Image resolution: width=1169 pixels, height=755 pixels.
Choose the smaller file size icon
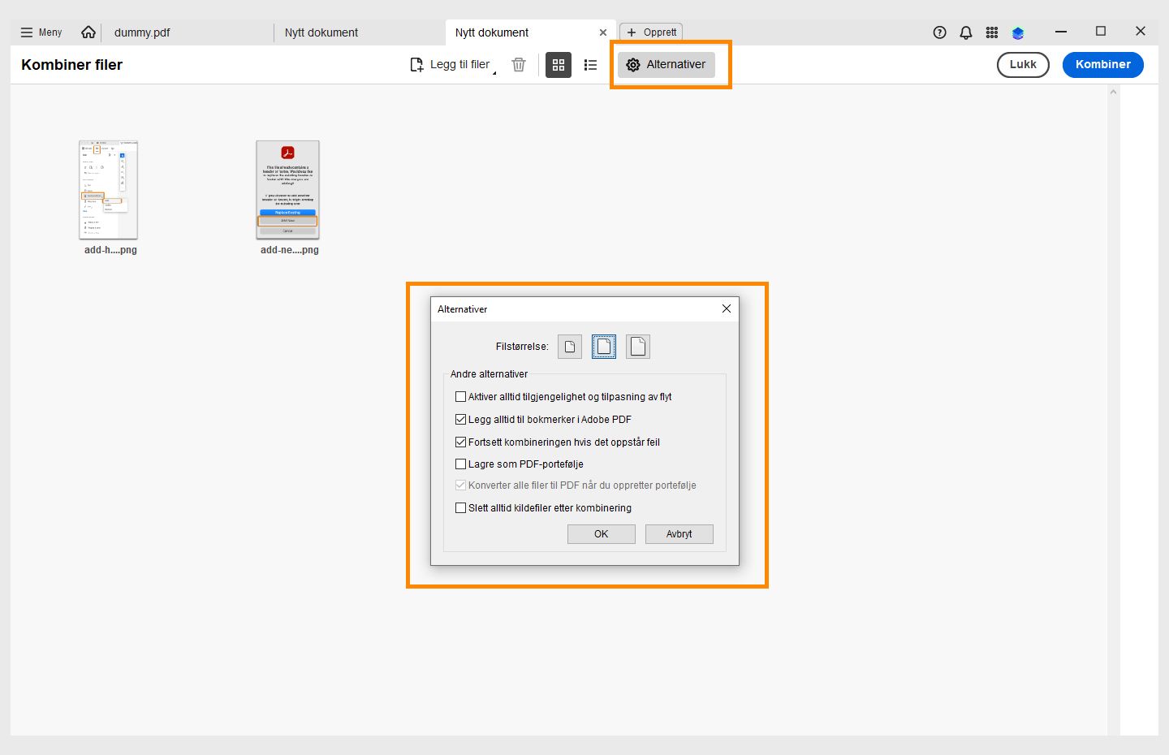(570, 347)
